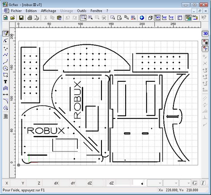Screen dimensions: 211x195
Task: Open print preview from the toolbar
Action: coord(37,18)
